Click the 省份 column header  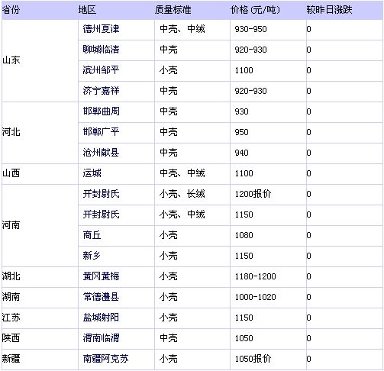pos(11,10)
